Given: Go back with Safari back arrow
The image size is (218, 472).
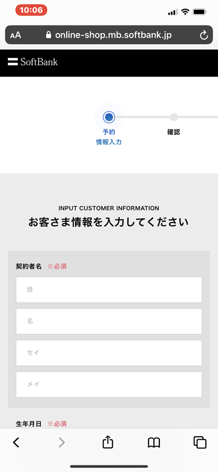Looking at the screenshot, I should tap(16, 442).
